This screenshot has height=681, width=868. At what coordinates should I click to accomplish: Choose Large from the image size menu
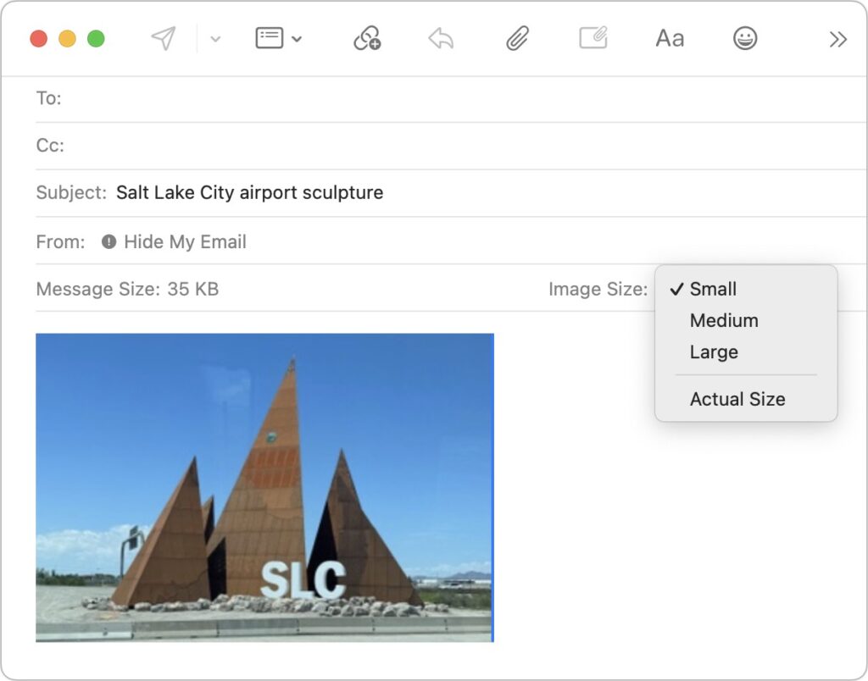pos(713,352)
